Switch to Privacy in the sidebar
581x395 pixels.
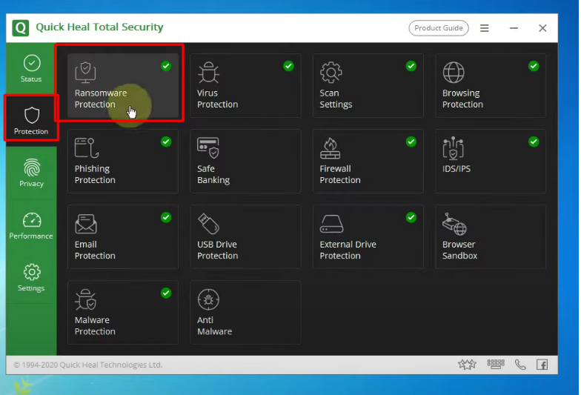coord(31,173)
